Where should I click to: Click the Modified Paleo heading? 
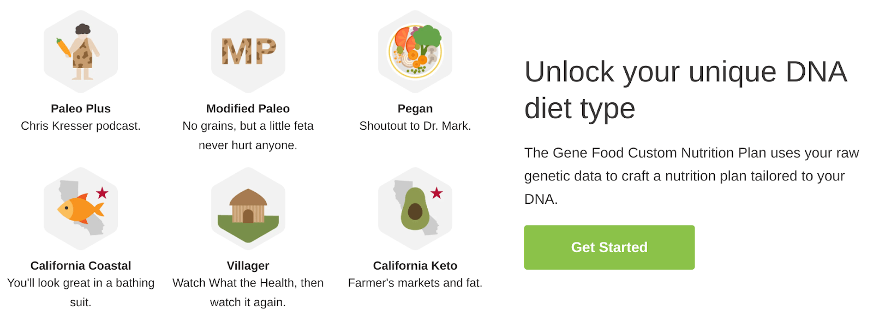click(x=248, y=108)
